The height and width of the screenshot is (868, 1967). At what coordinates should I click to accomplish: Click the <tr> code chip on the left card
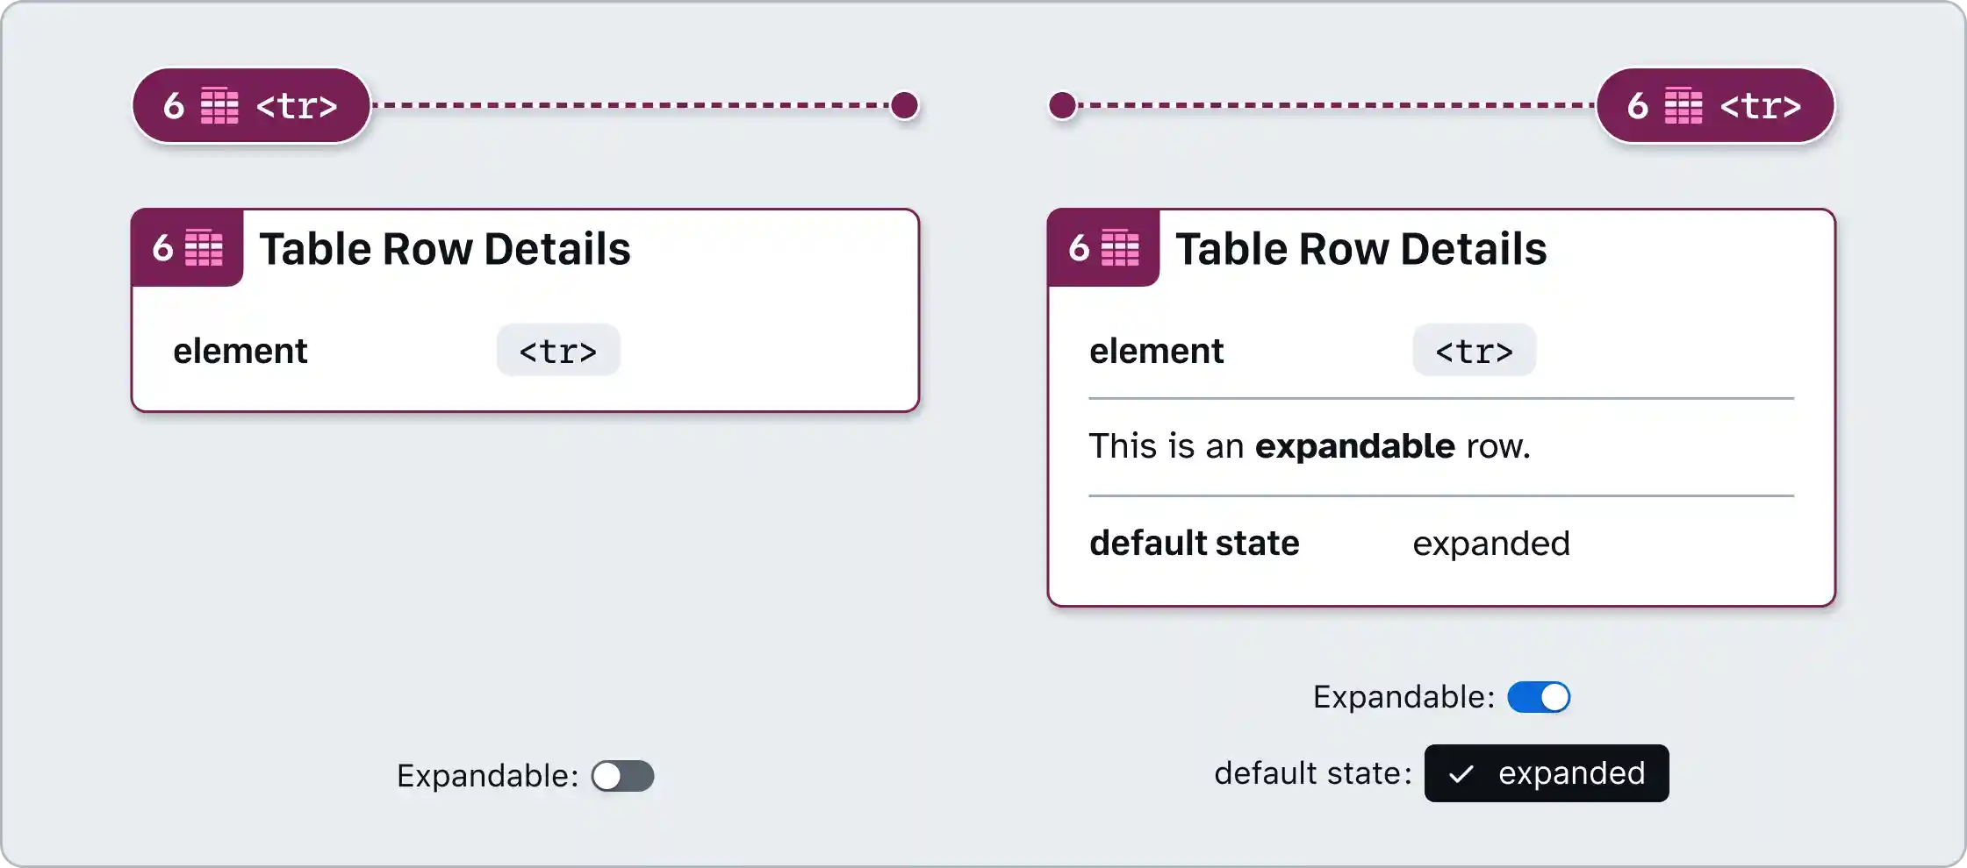(557, 350)
